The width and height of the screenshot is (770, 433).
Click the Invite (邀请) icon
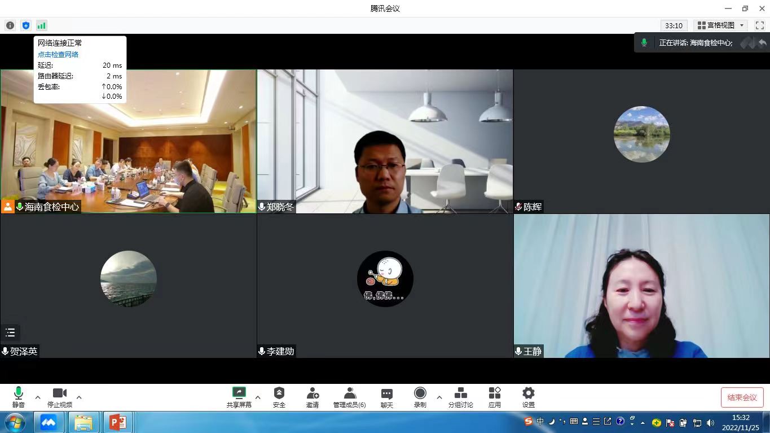(313, 397)
